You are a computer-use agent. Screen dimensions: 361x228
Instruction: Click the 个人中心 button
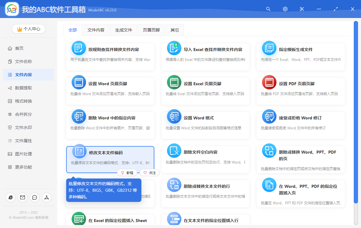coord(28,29)
